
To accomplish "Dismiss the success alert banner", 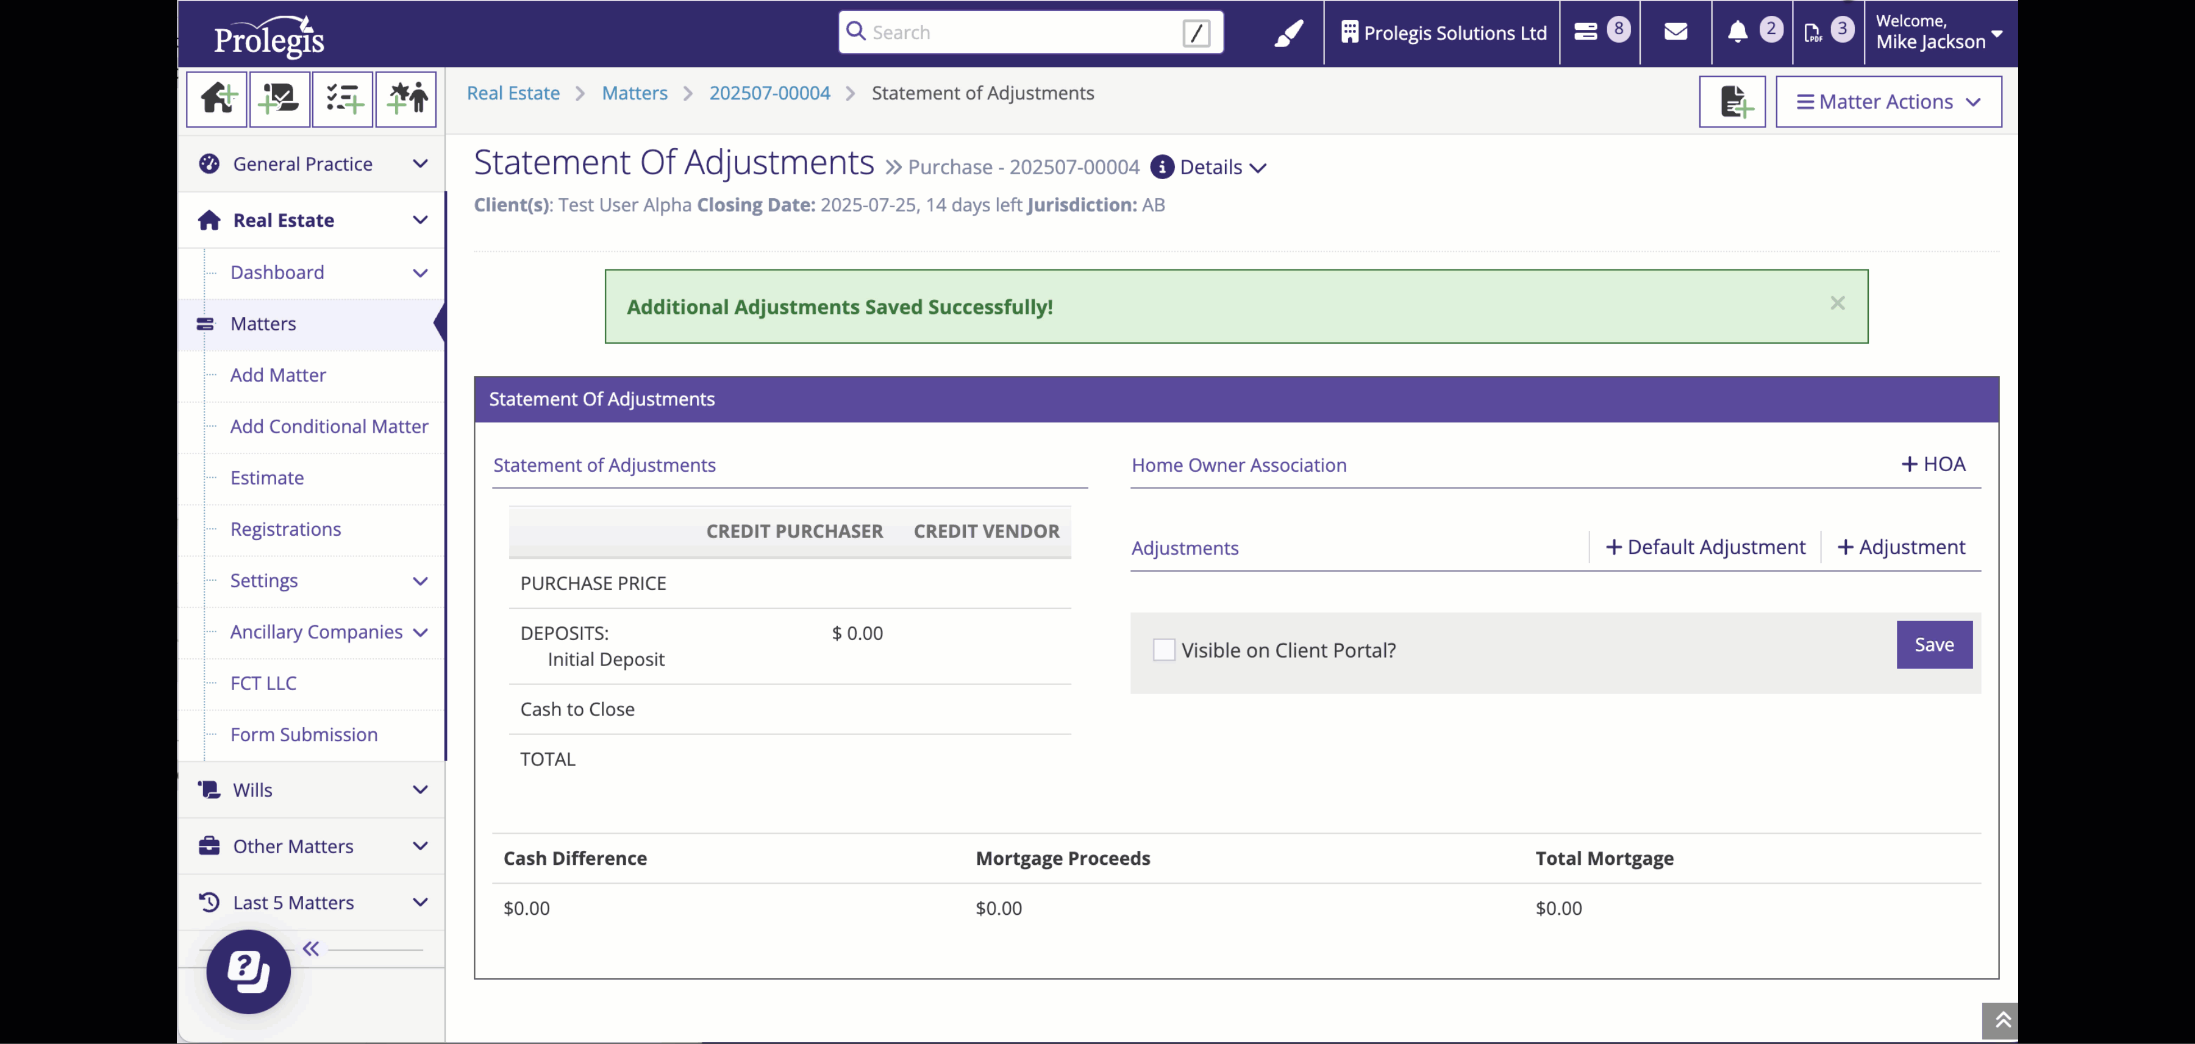I will (1837, 303).
